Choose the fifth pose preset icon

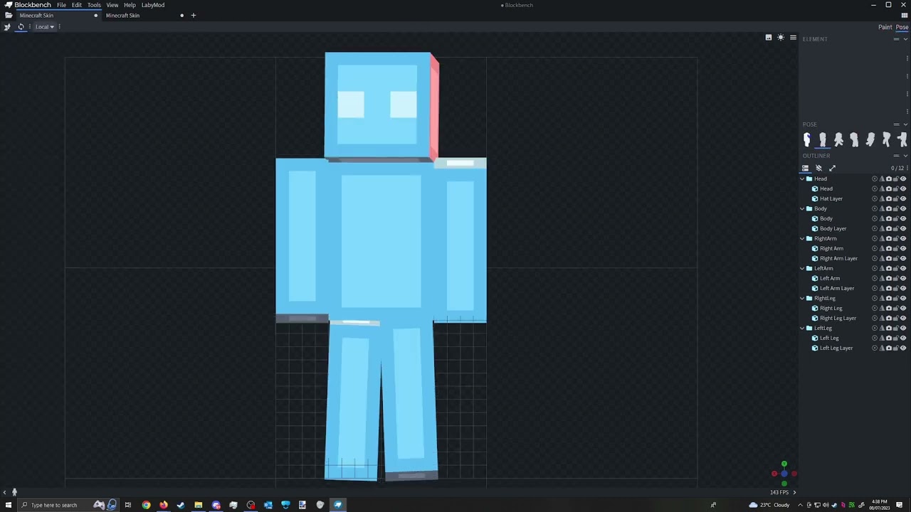(x=870, y=139)
